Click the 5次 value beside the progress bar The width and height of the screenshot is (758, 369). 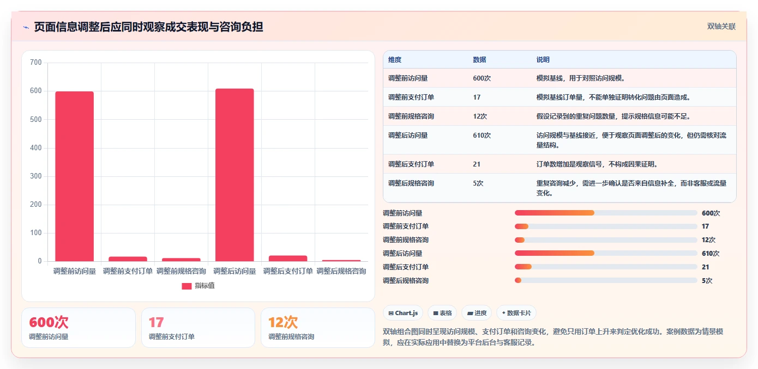(707, 281)
